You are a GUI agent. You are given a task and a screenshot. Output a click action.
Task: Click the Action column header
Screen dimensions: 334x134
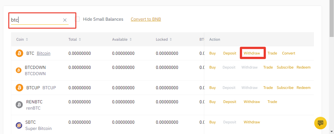pyautogui.click(x=215, y=39)
